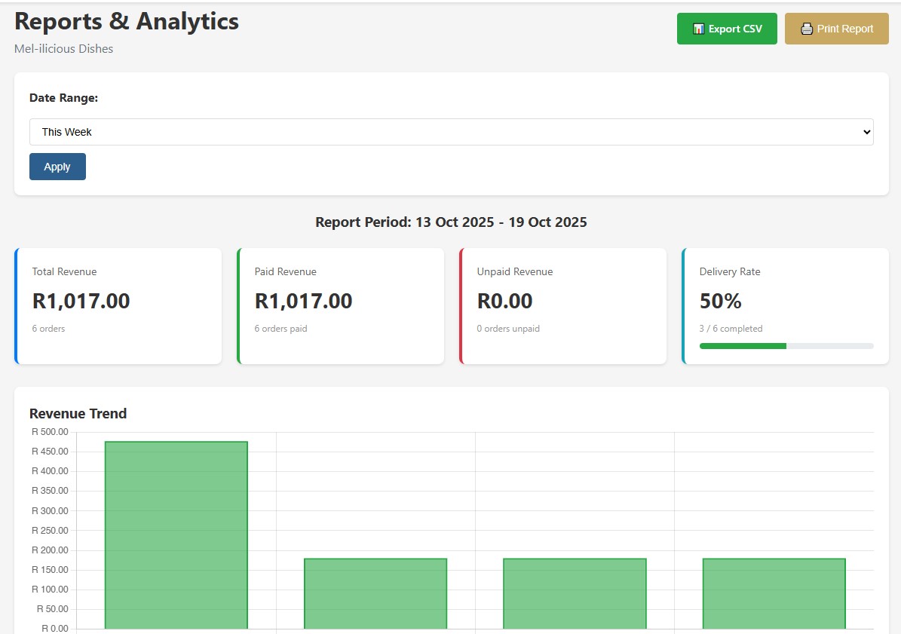Click the Delivery Rate progress bar
This screenshot has width=901, height=634.
coord(786,346)
